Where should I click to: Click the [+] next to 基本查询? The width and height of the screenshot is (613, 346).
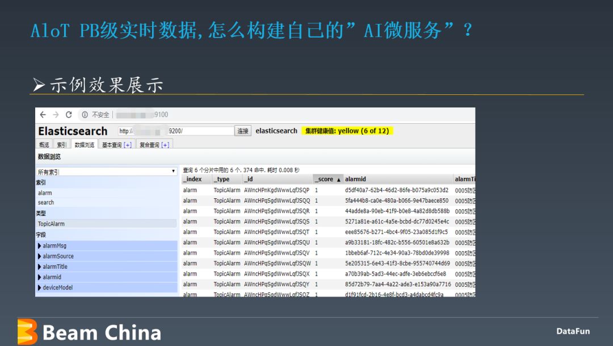128,145
